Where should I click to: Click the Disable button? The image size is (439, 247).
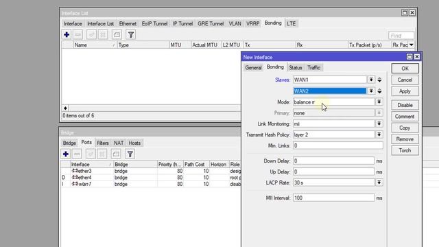(x=405, y=105)
